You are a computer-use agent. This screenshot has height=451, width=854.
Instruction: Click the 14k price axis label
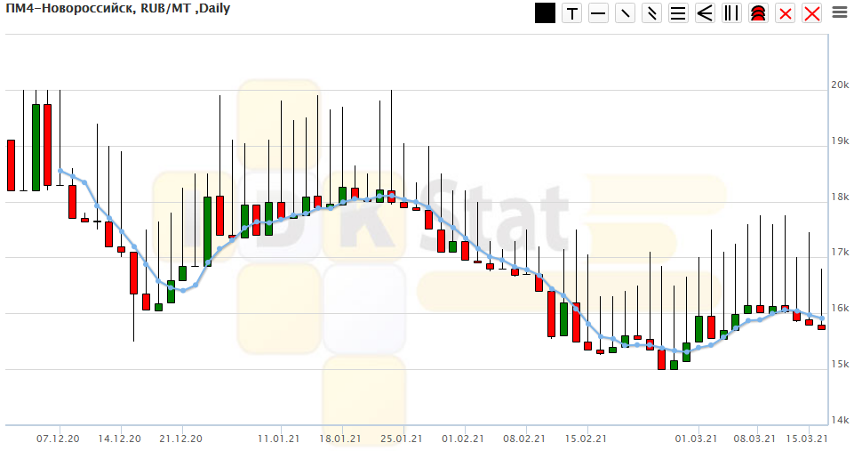click(840, 420)
